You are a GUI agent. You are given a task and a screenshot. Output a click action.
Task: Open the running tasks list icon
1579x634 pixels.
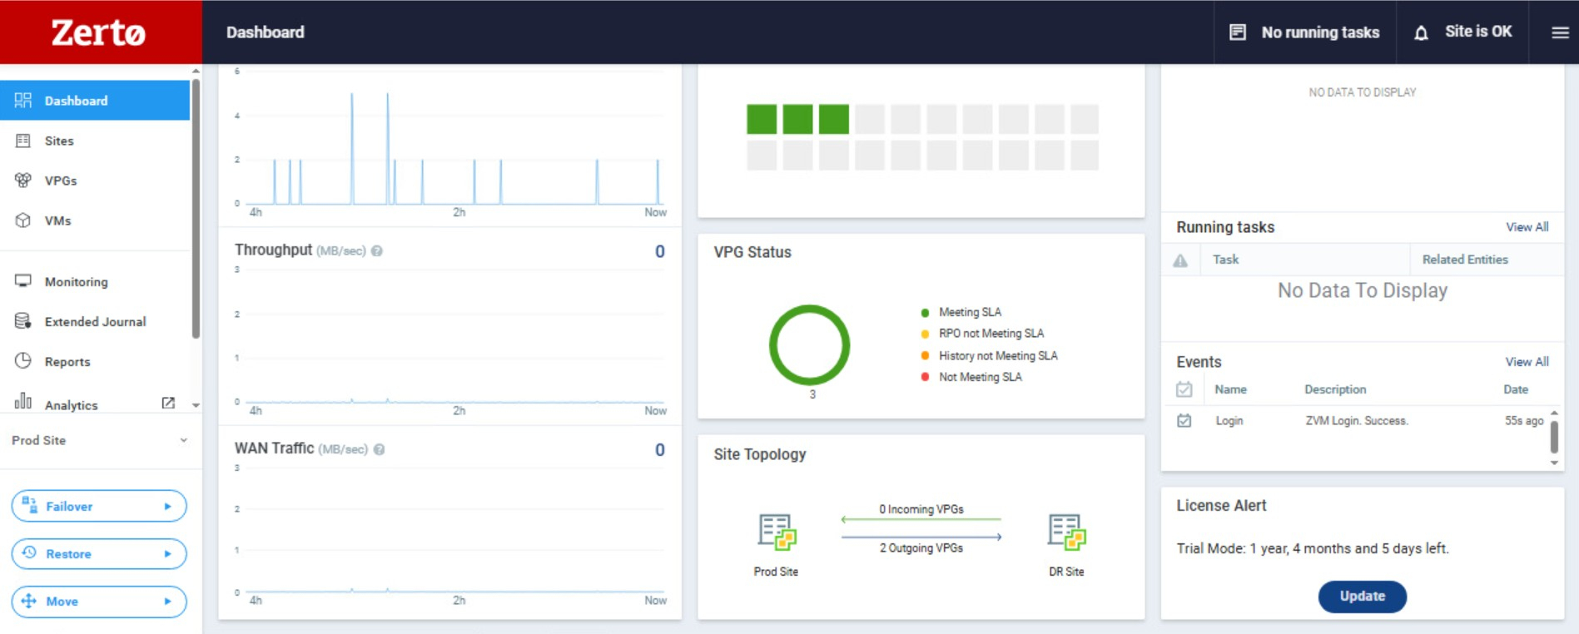[1238, 32]
